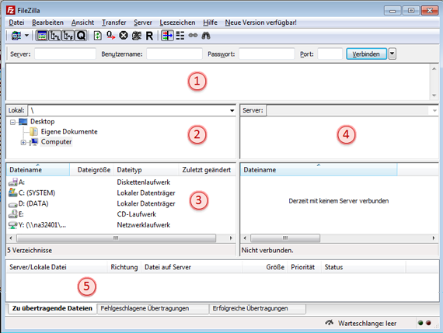Sort local files by Dateiname

[x=38, y=169]
